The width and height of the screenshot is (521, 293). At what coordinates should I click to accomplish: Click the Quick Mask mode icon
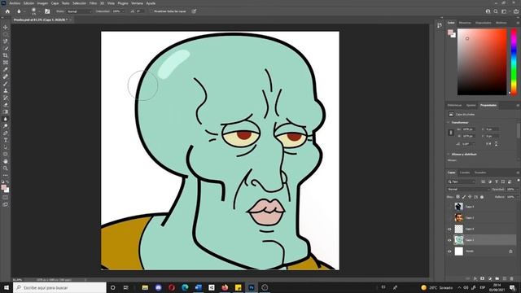click(x=6, y=197)
